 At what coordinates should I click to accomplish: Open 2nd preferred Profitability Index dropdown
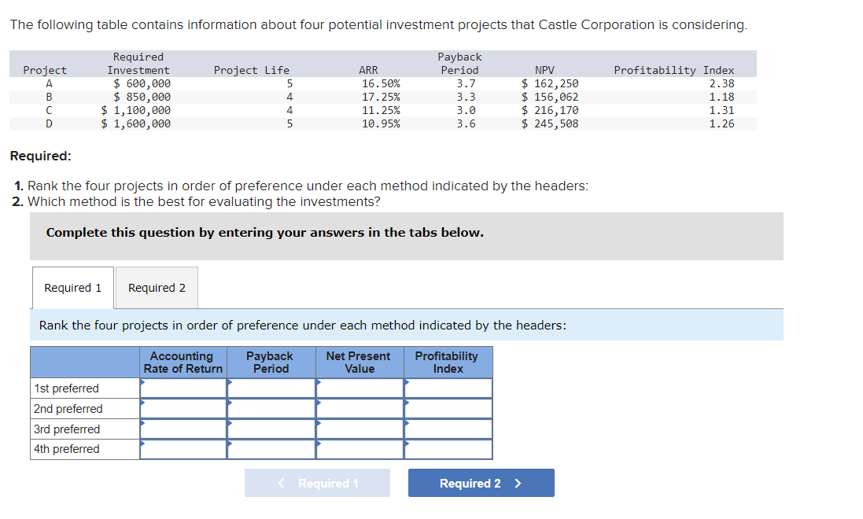tap(448, 408)
